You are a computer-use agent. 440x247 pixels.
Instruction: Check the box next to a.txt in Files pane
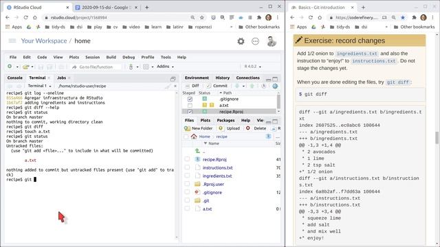[187, 209]
